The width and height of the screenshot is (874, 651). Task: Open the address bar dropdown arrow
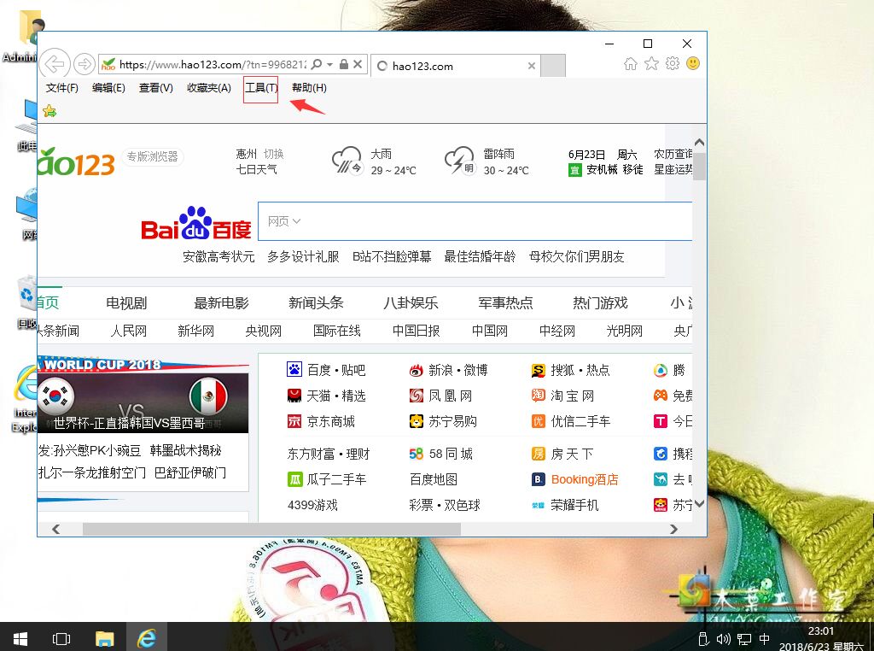(x=330, y=65)
